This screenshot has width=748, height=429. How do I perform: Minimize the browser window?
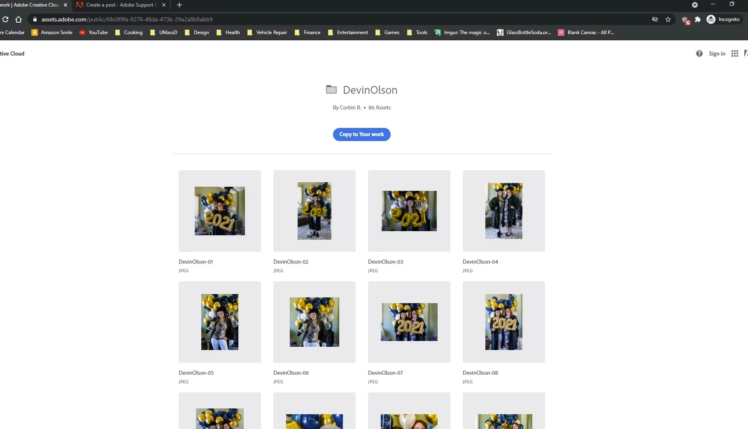pyautogui.click(x=713, y=4)
